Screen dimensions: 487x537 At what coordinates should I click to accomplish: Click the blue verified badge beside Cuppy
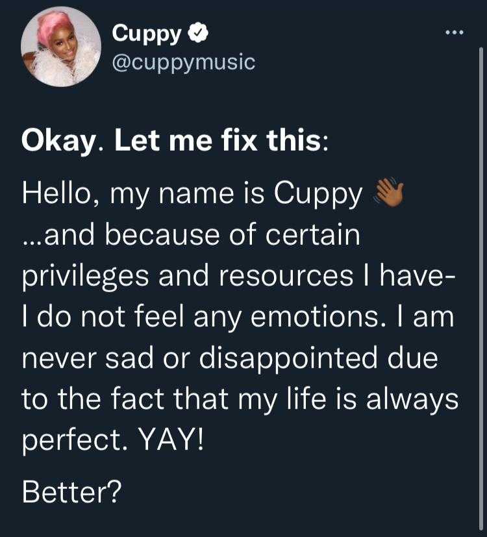click(x=198, y=32)
